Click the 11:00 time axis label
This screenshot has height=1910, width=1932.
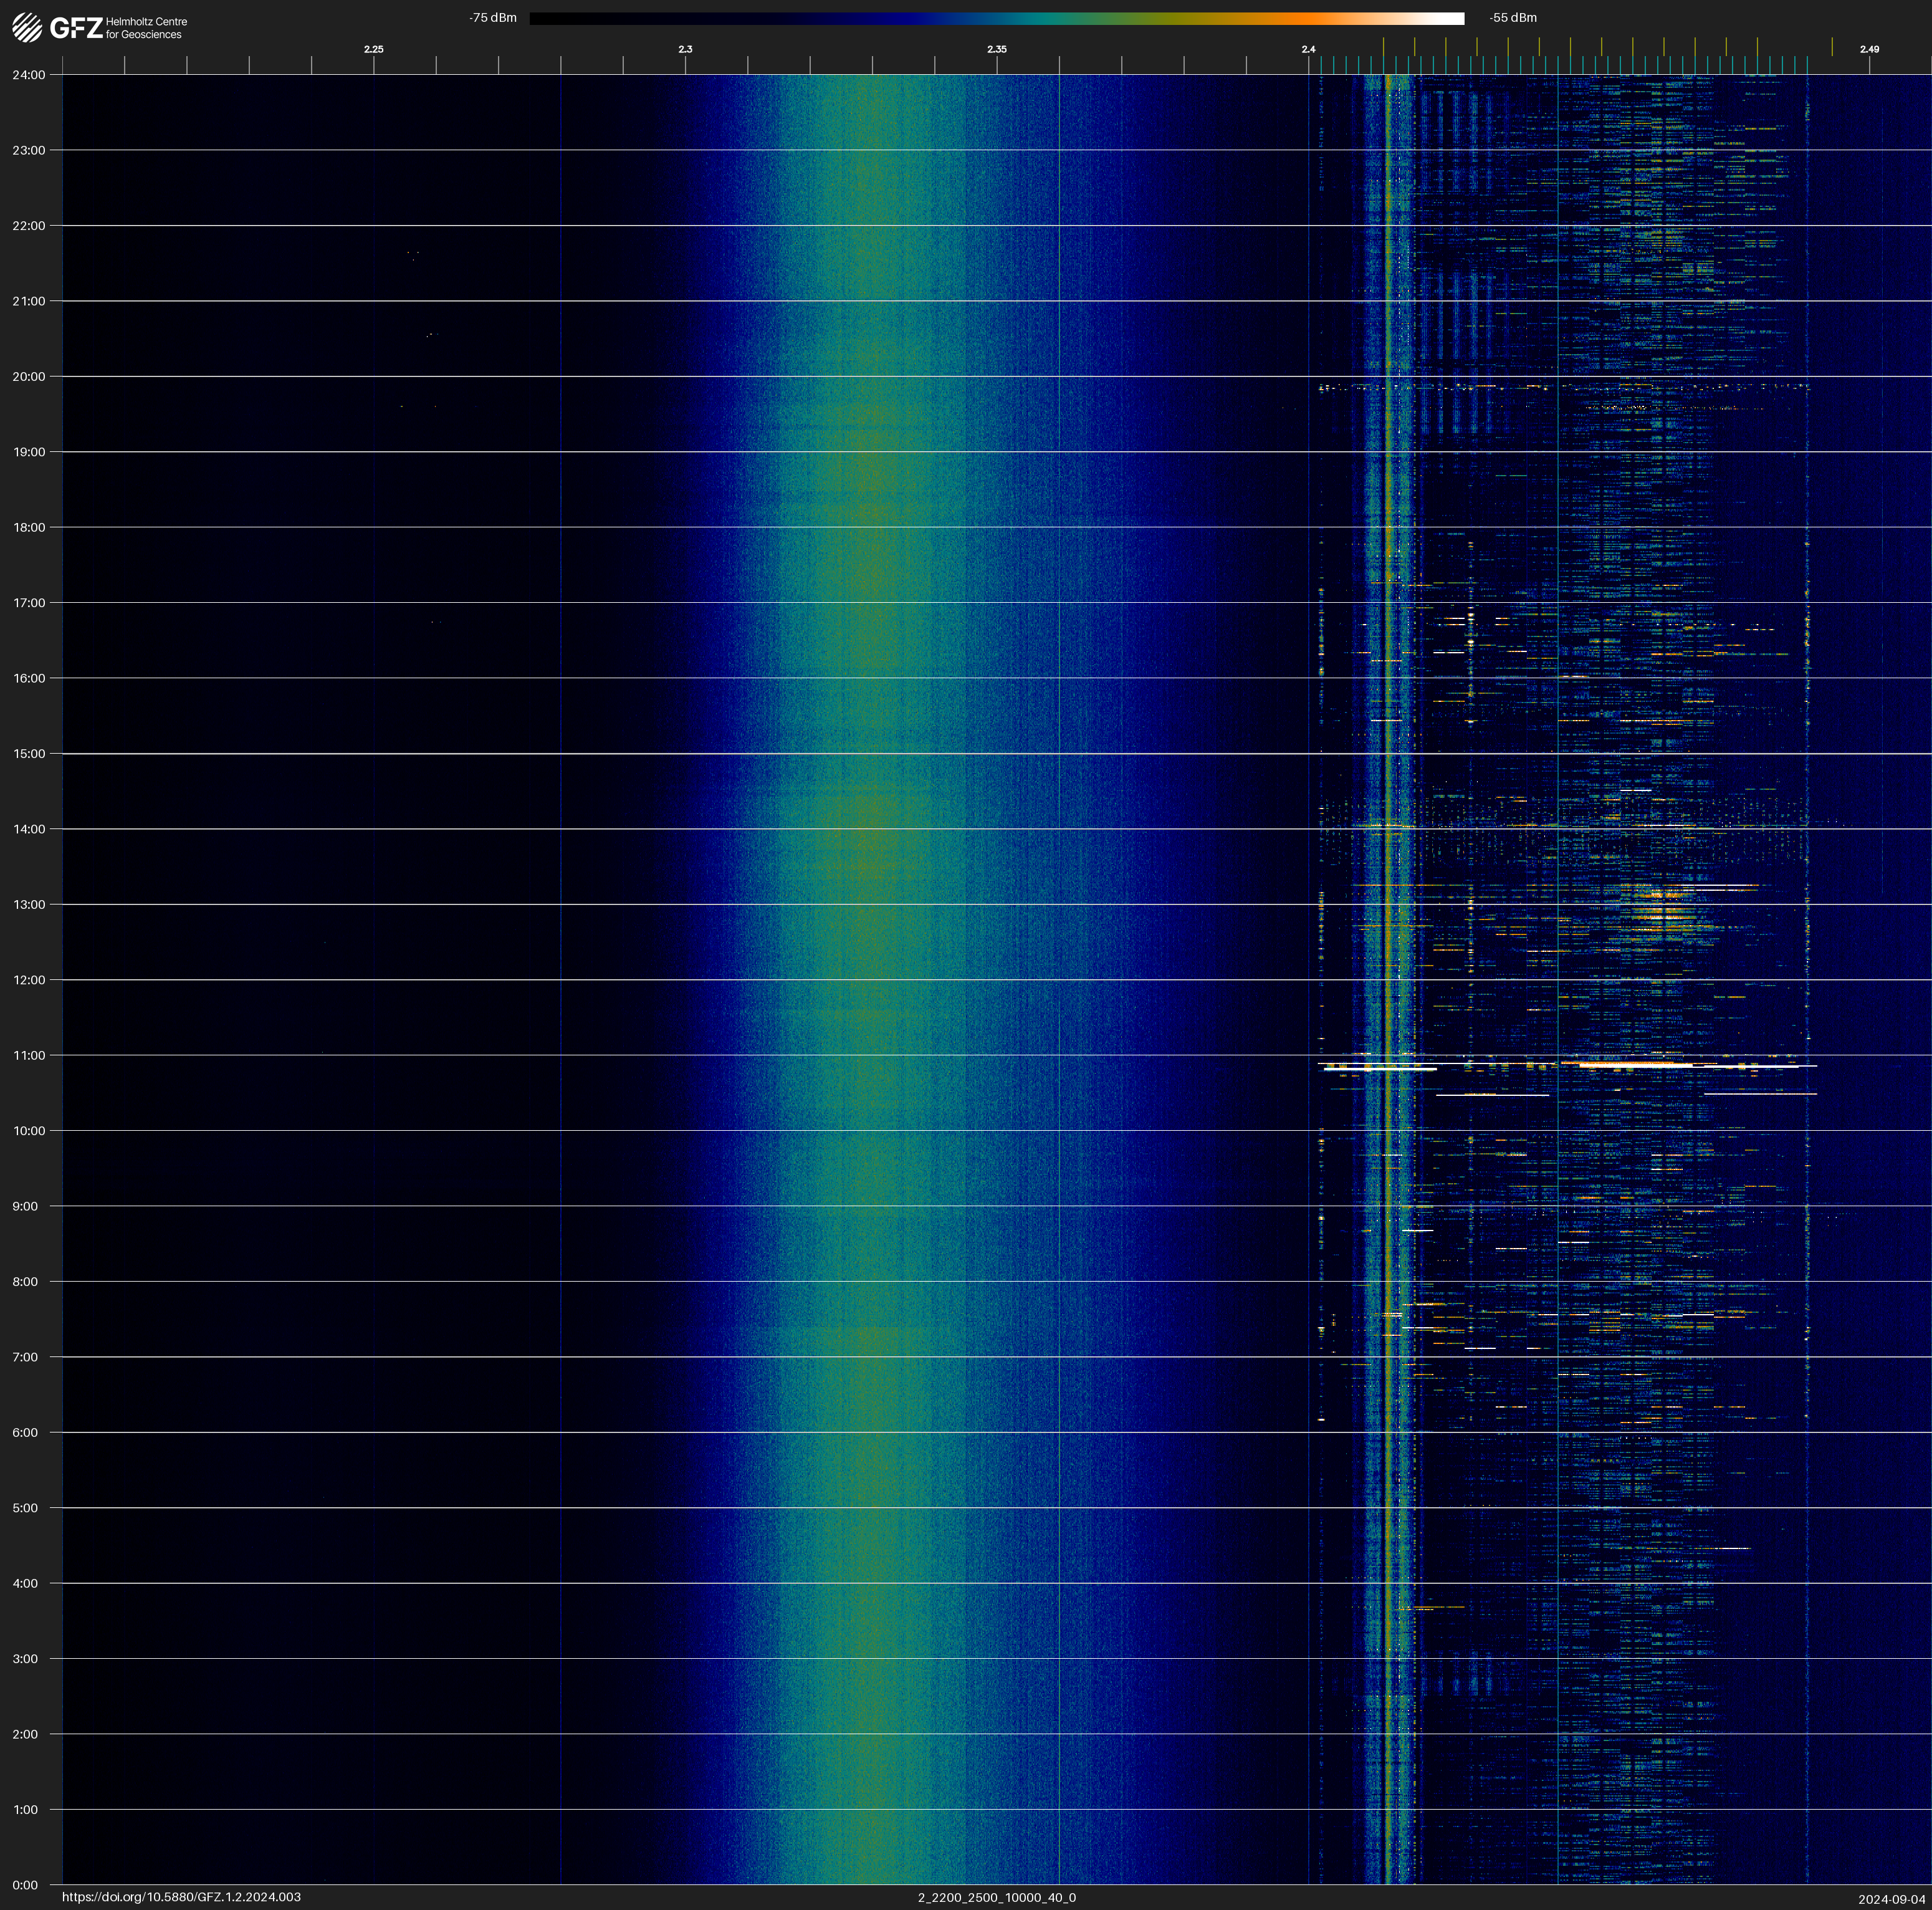coord(29,1055)
